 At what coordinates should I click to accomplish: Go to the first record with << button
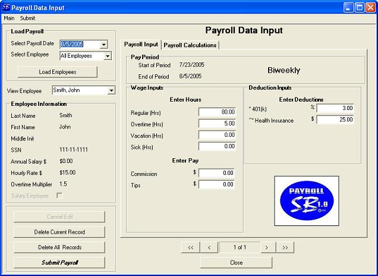tap(190, 247)
